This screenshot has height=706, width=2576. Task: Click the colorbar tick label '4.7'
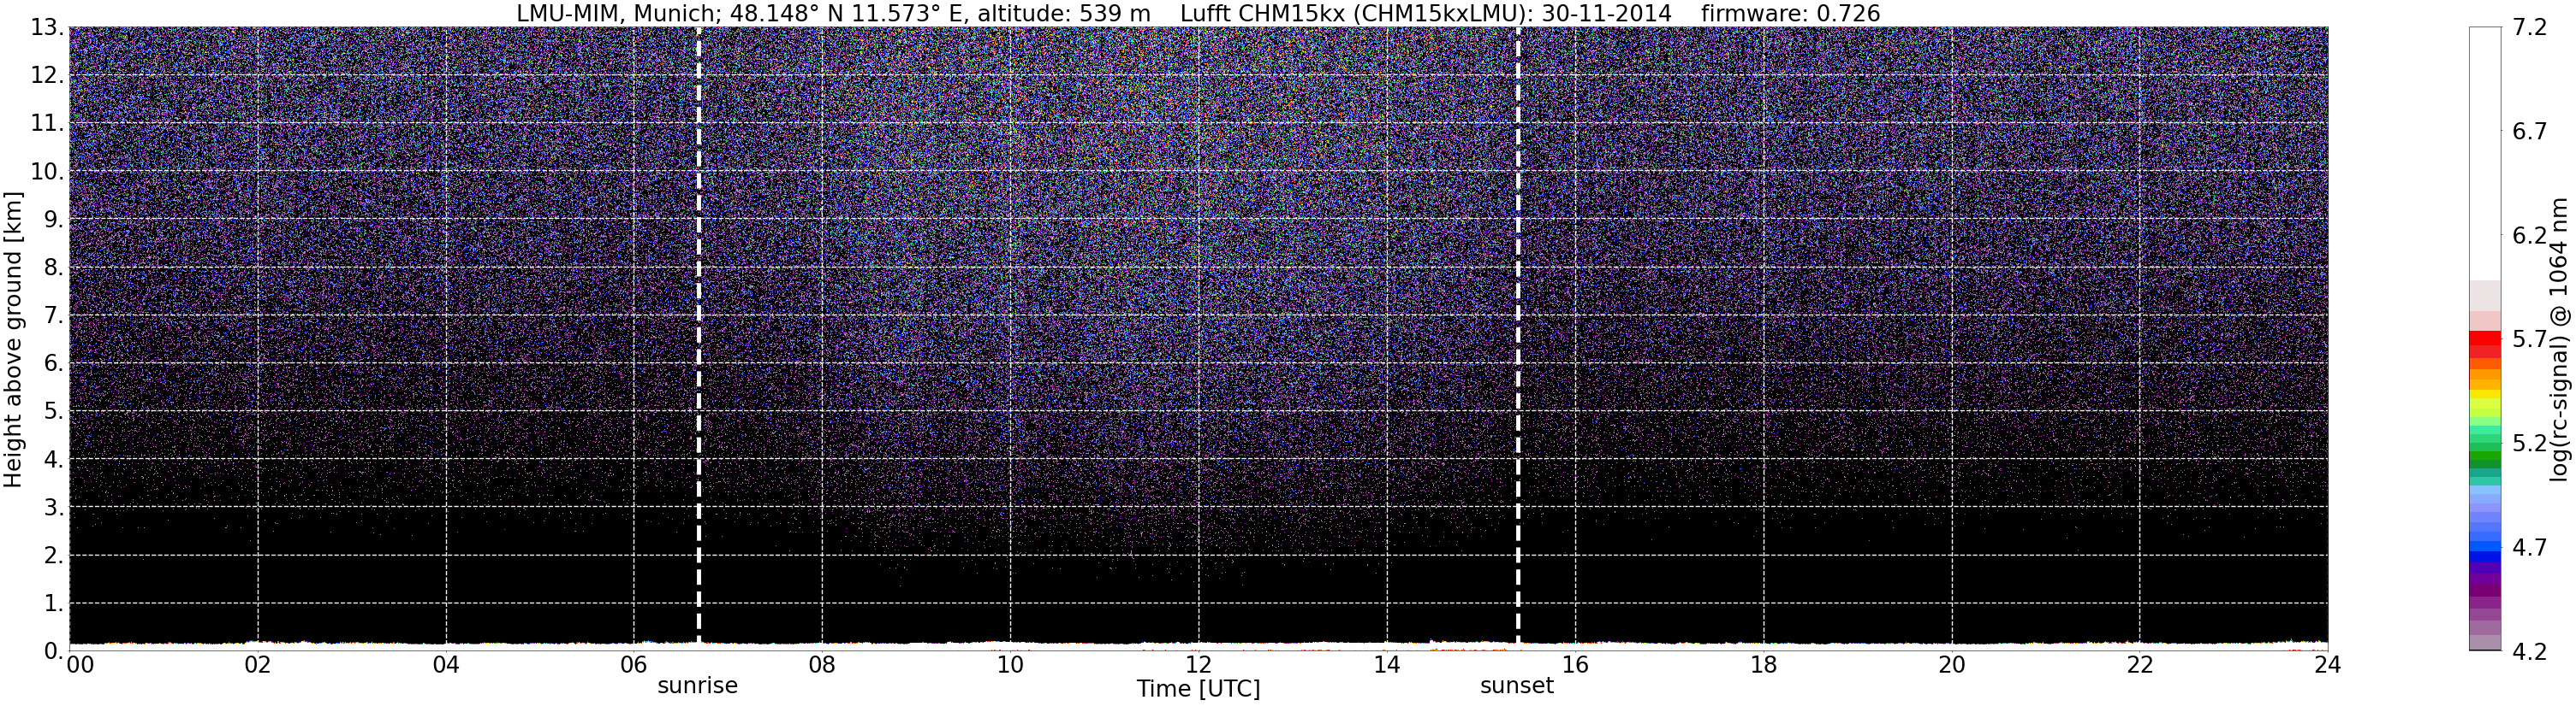[x=2529, y=547]
